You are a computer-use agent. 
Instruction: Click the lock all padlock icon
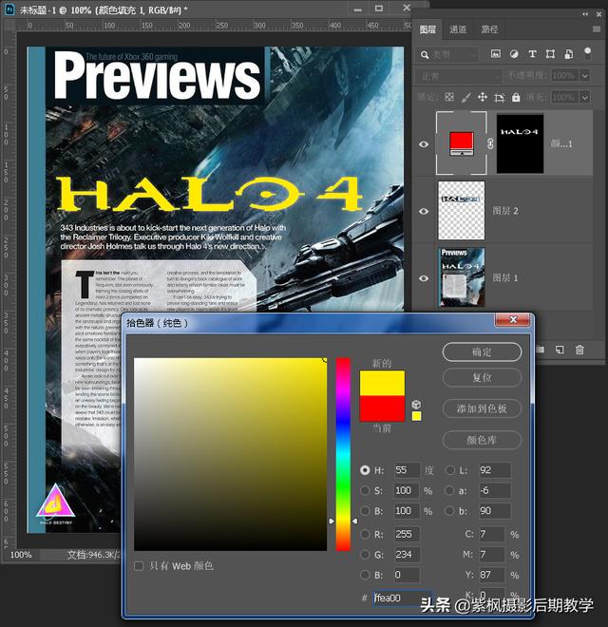tap(516, 97)
